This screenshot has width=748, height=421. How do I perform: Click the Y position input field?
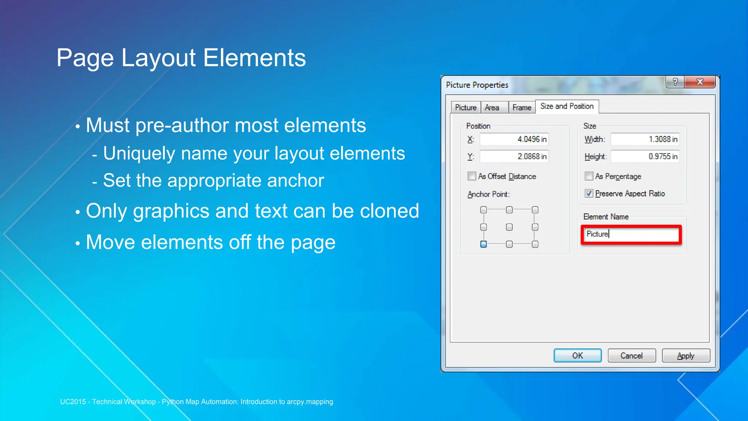pos(514,156)
